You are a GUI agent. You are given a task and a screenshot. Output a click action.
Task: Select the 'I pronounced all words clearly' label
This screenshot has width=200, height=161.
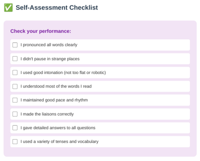pos(49,45)
